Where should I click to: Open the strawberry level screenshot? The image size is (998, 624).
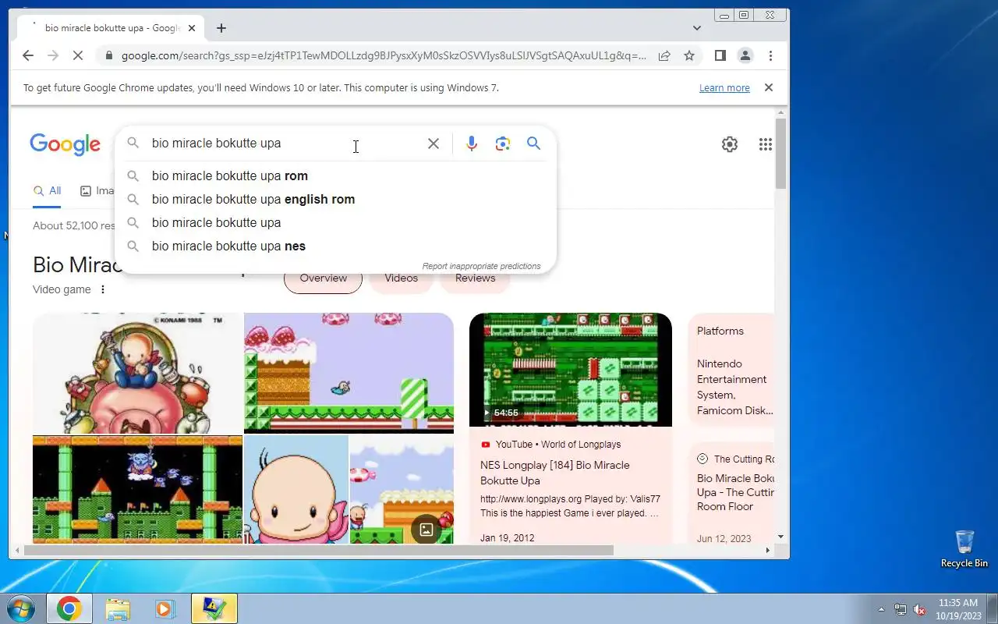coord(349,373)
